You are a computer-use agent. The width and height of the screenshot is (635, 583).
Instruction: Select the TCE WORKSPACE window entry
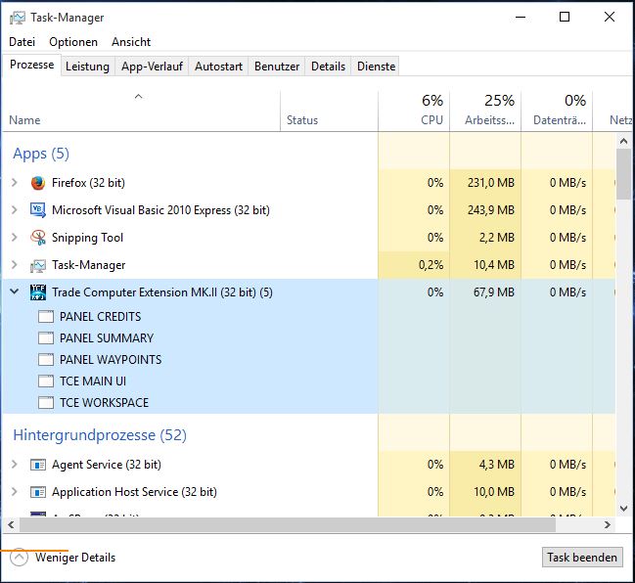pyautogui.click(x=104, y=402)
